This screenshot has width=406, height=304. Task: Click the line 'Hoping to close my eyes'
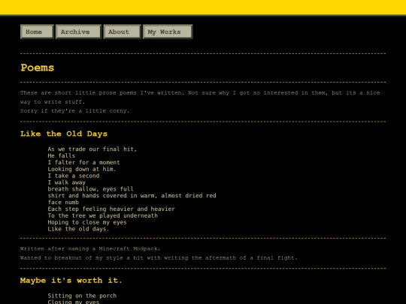point(87,222)
